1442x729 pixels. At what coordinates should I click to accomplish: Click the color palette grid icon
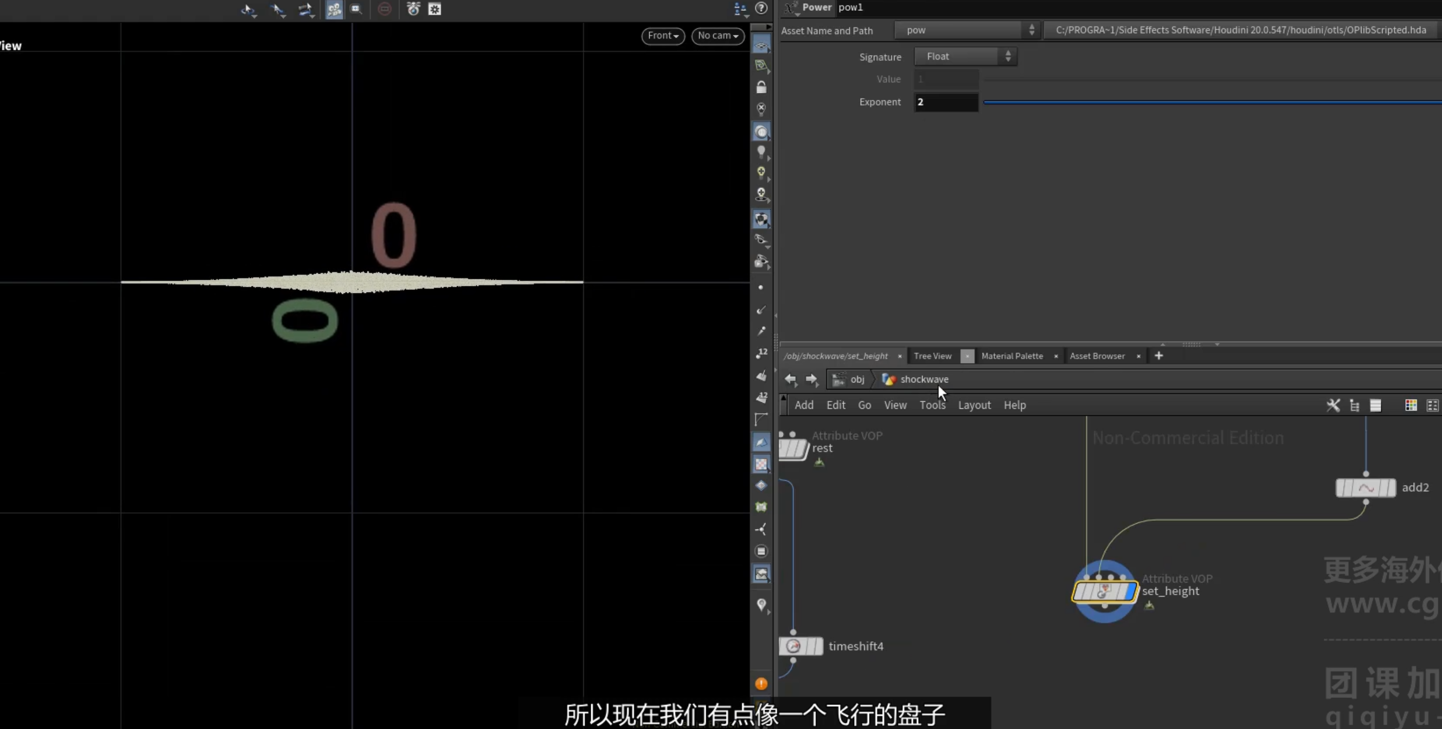click(x=1410, y=405)
